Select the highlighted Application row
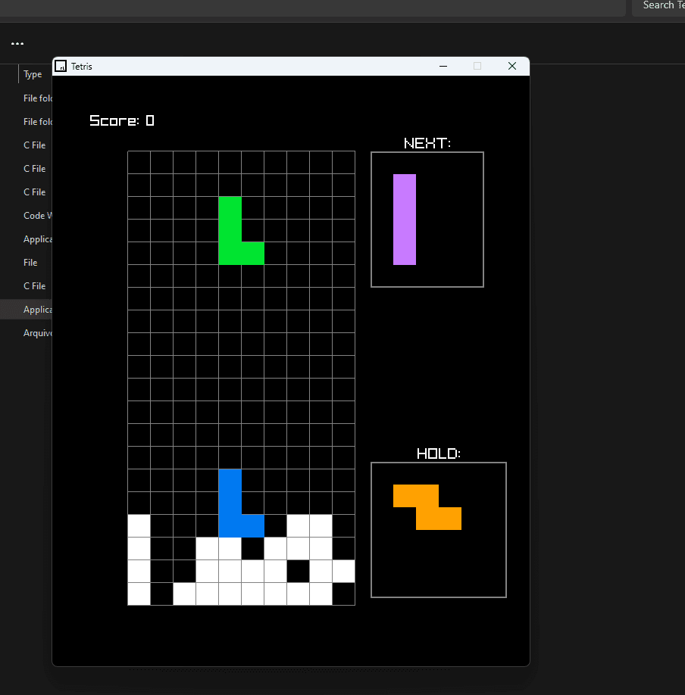Screen dimensions: 685x695 pyautogui.click(x=27, y=310)
